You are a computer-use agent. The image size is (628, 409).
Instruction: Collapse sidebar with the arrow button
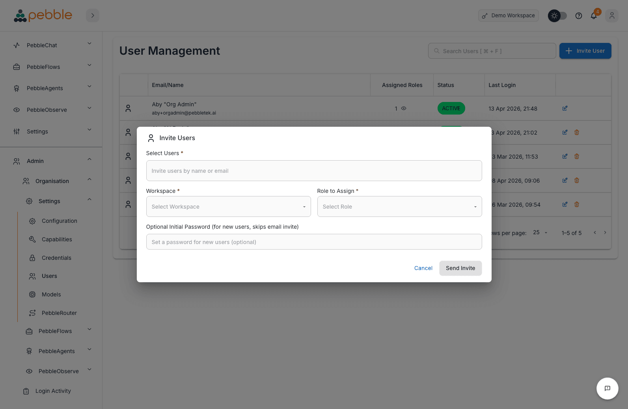(x=93, y=15)
